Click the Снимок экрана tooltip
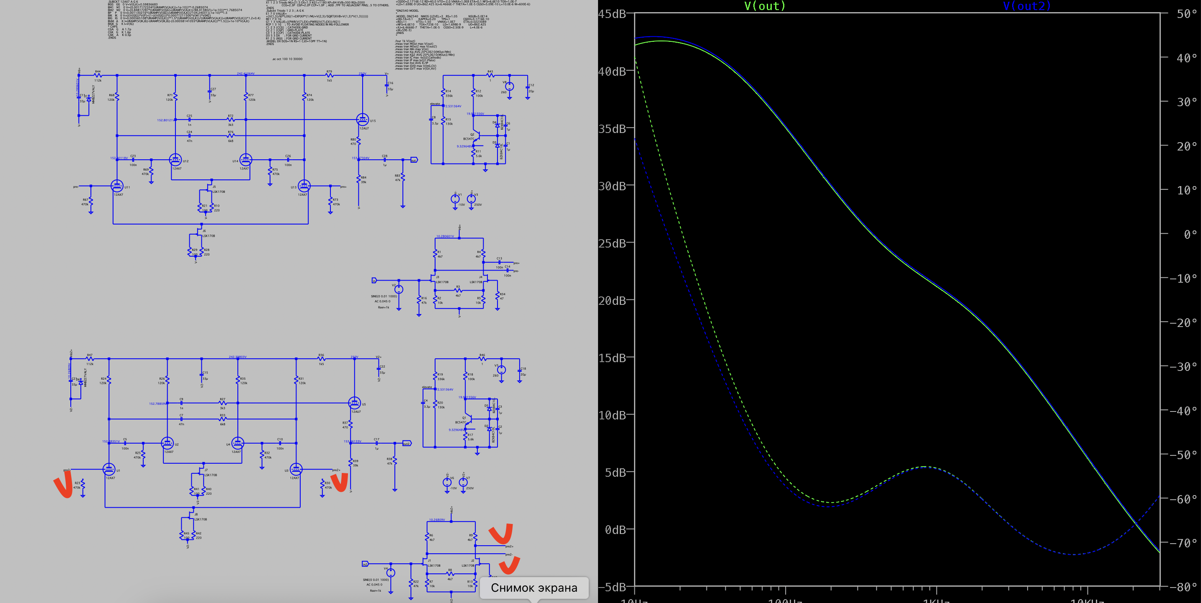The width and height of the screenshot is (1201, 603). click(534, 588)
